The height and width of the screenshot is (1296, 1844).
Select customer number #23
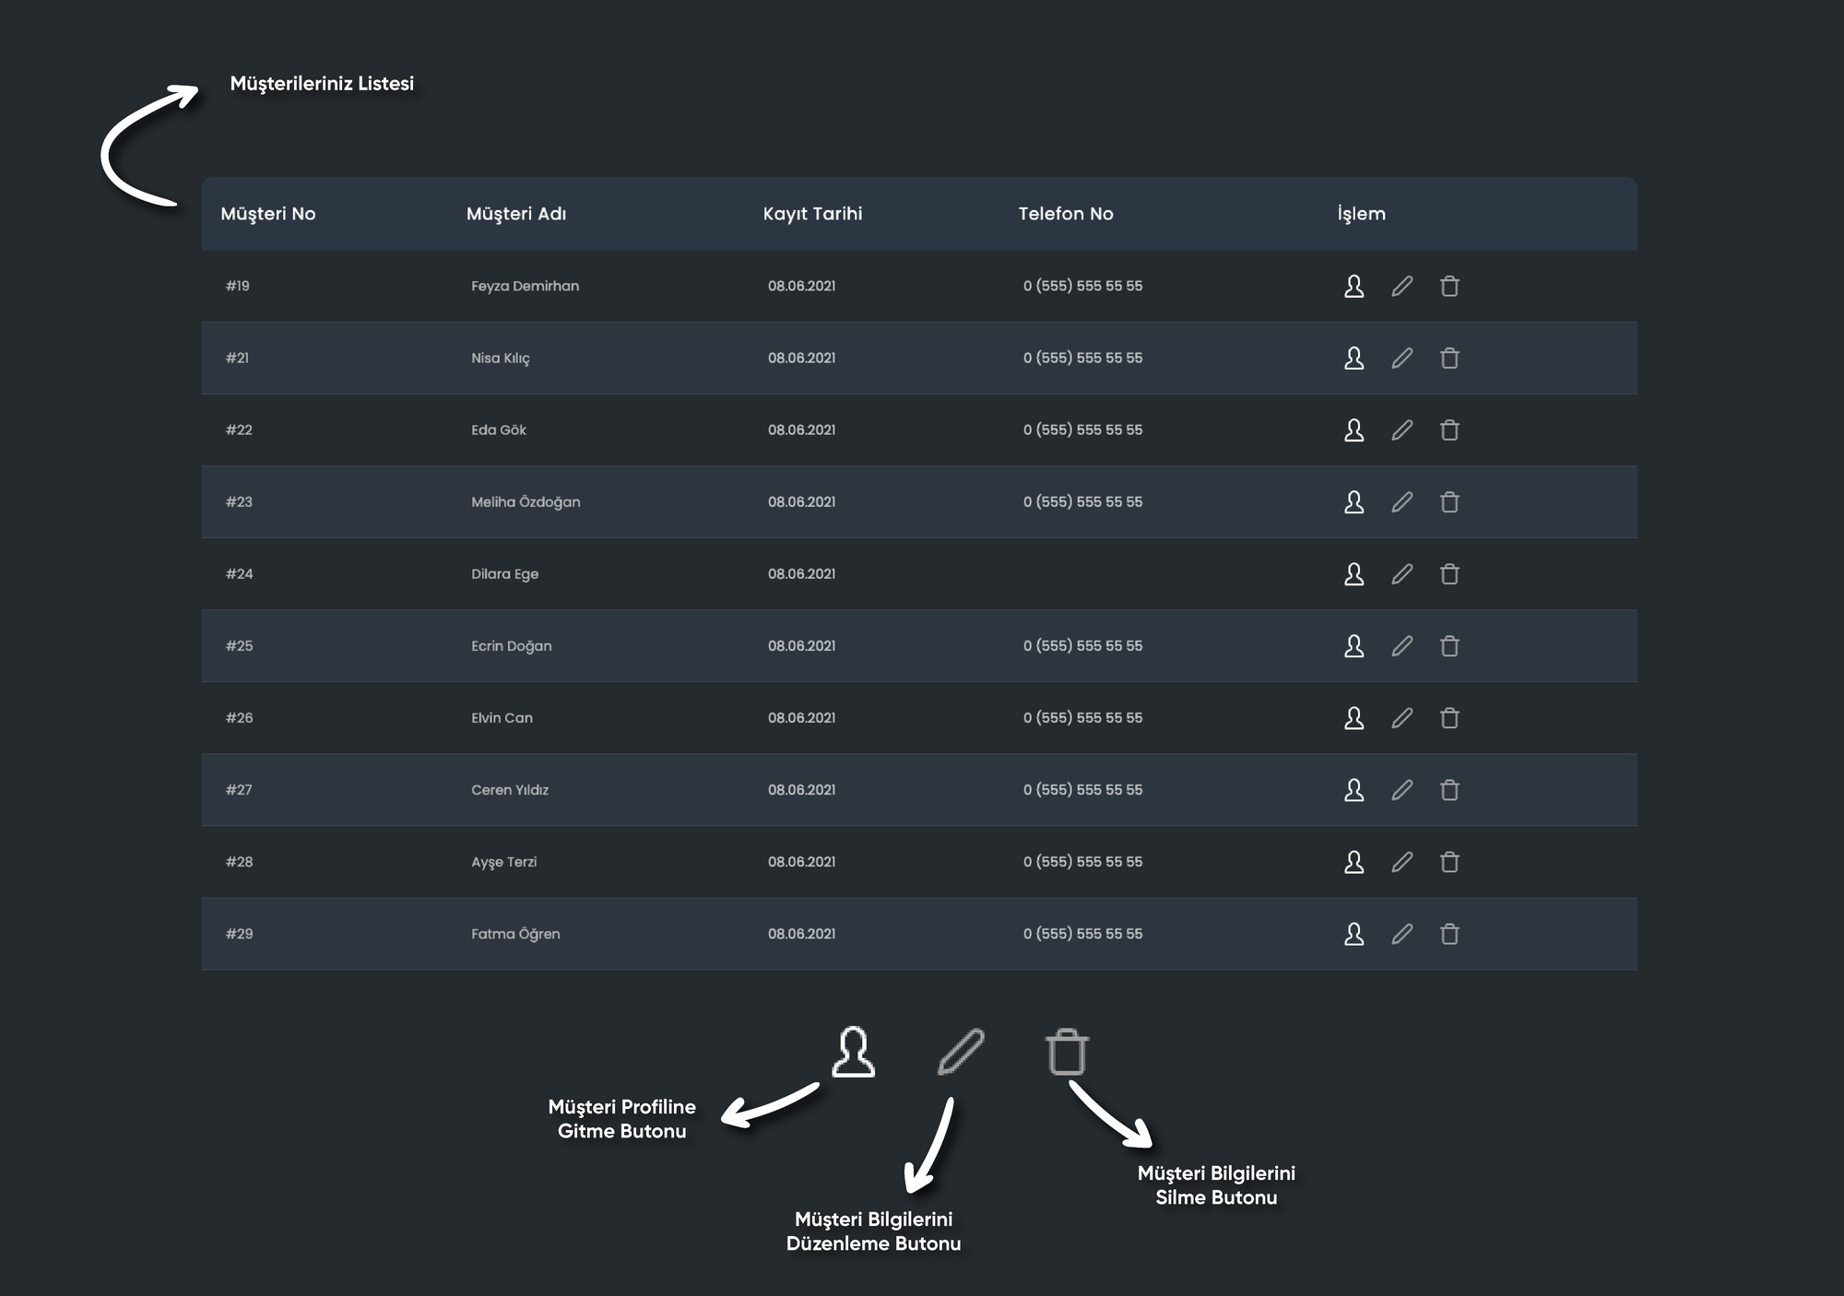click(239, 501)
